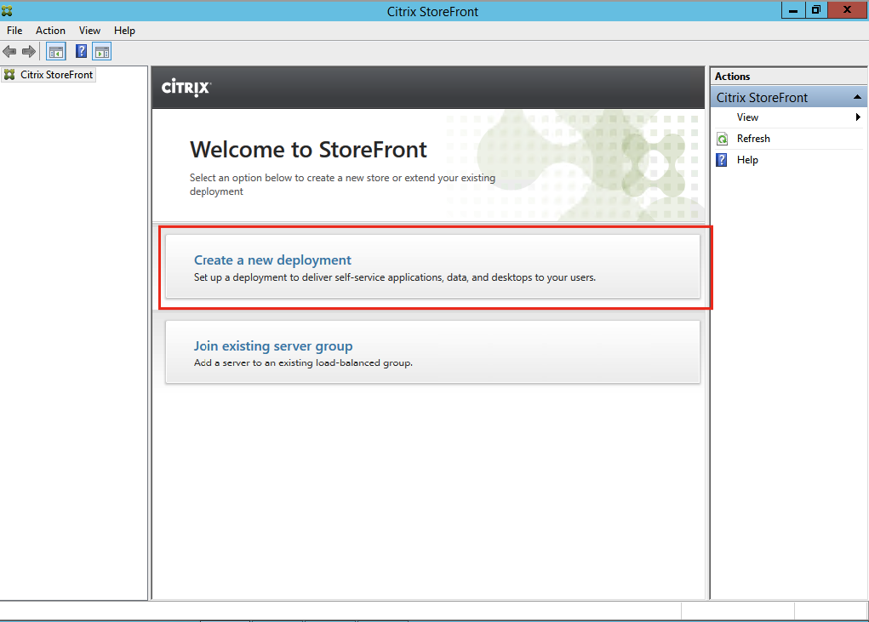Click Join existing server group link
The width and height of the screenshot is (869, 622).
pos(273,345)
